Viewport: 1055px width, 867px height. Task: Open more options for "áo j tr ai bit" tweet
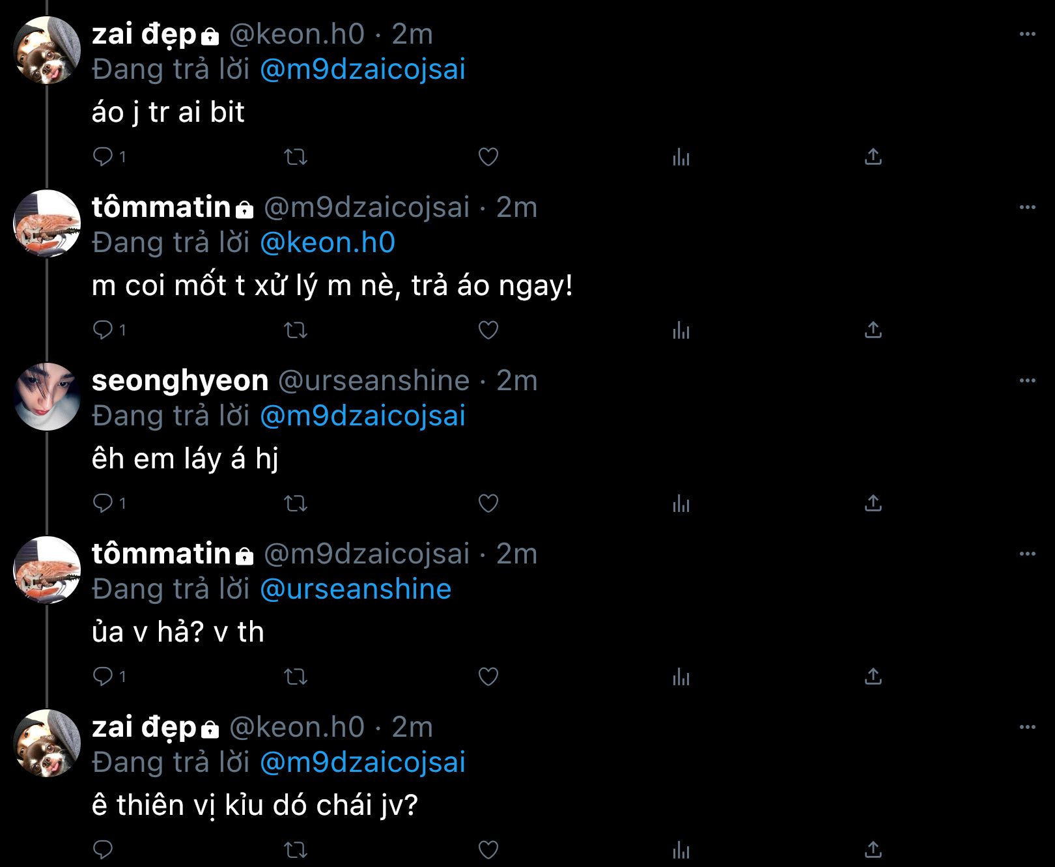point(1027,35)
